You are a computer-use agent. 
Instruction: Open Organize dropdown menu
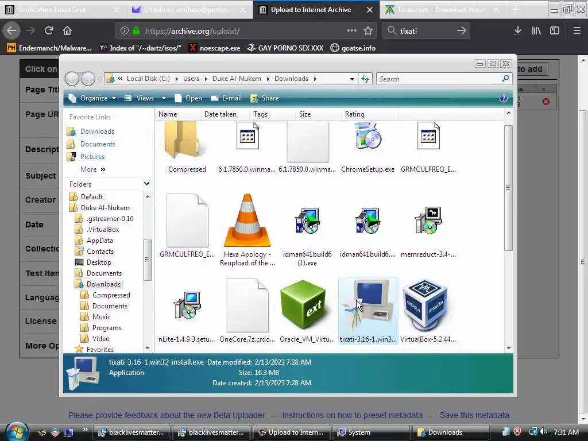92,98
